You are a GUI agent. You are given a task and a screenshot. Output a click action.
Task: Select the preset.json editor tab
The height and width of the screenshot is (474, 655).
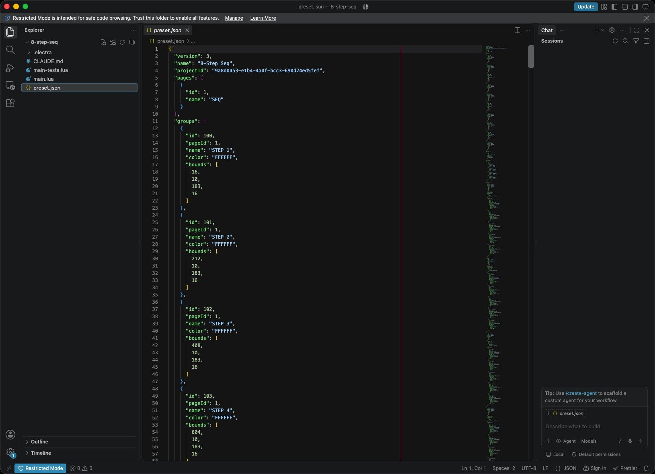[x=168, y=30]
